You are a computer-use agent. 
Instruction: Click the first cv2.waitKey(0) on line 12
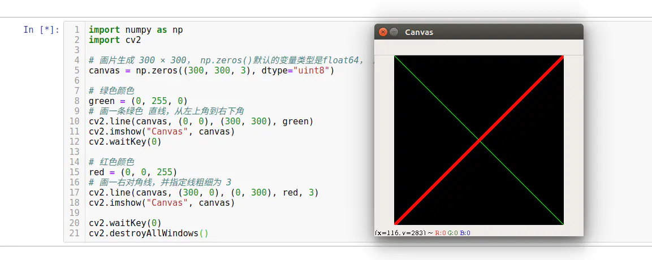coord(125,142)
